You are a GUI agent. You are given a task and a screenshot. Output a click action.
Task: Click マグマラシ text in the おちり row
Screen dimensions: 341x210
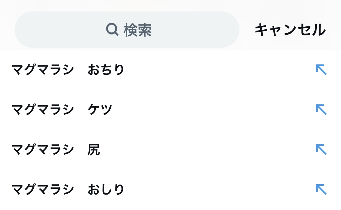point(43,70)
